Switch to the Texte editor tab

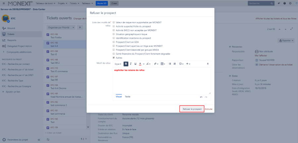point(127,97)
